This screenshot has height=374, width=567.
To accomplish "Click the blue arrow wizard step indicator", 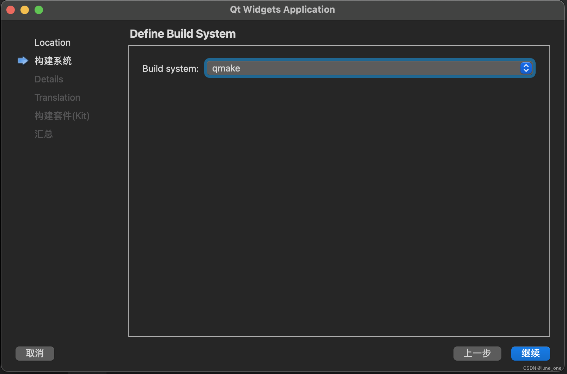I will click(x=22, y=61).
